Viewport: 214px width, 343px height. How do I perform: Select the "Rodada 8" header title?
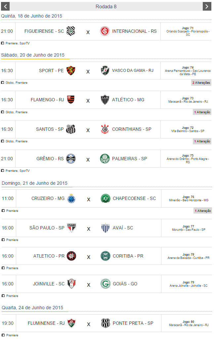(x=106, y=6)
